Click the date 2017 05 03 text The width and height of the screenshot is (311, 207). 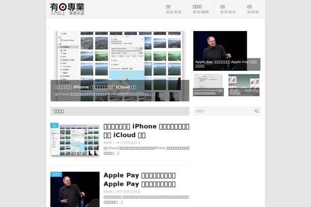(128, 191)
